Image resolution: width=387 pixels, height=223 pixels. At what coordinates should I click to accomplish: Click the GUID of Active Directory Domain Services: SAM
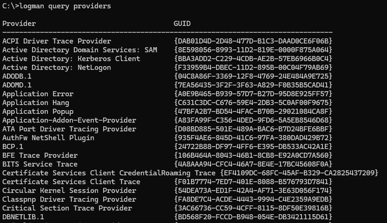coord(253,50)
